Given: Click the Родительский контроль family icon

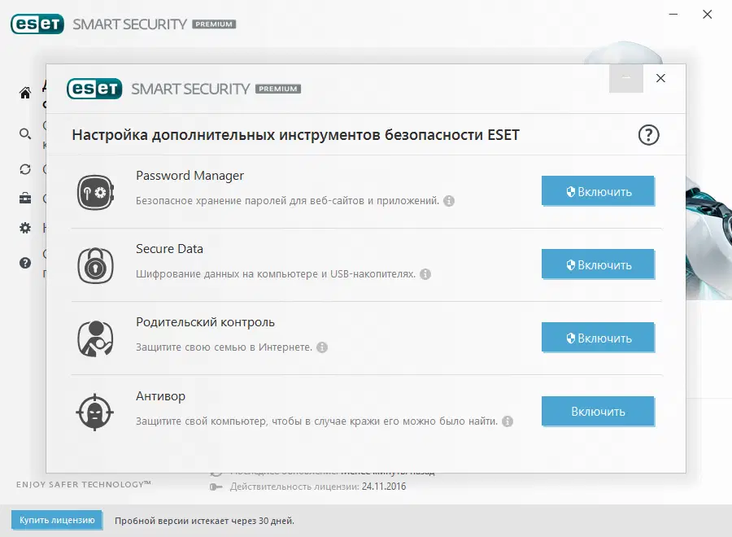Looking at the screenshot, I should coord(95,338).
